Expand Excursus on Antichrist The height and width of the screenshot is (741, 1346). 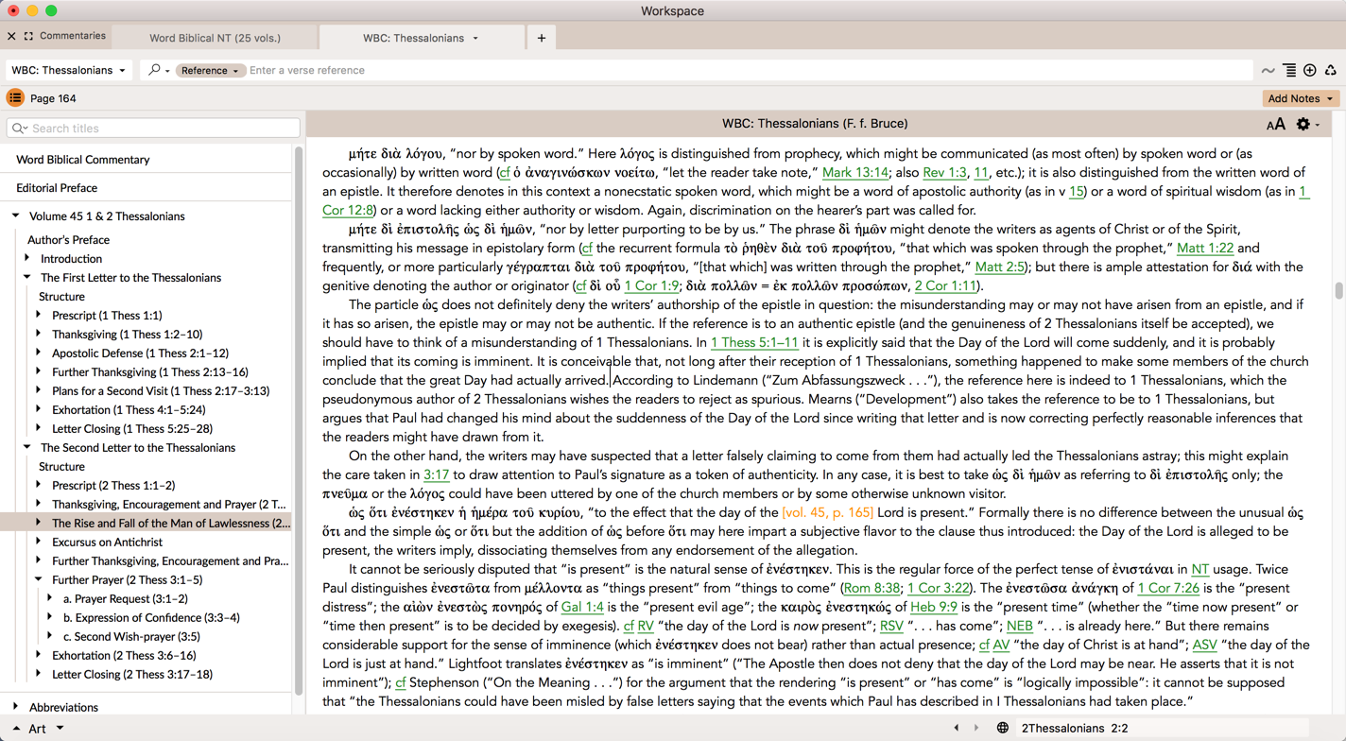39,542
